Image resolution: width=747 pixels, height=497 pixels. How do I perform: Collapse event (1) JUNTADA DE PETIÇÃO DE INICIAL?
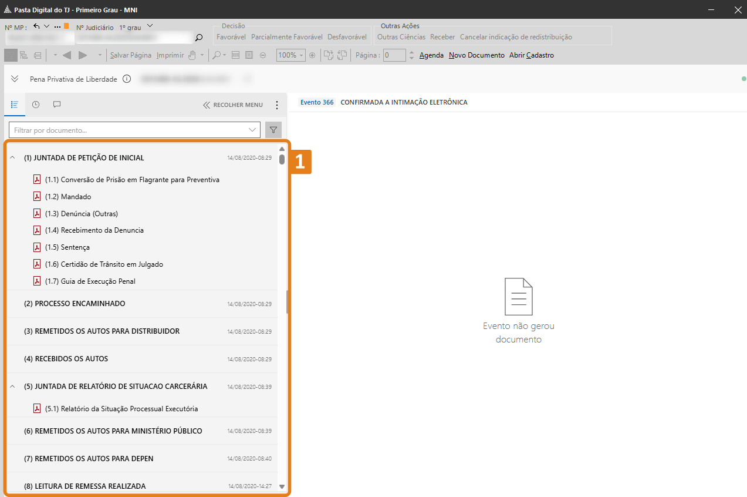coord(12,157)
